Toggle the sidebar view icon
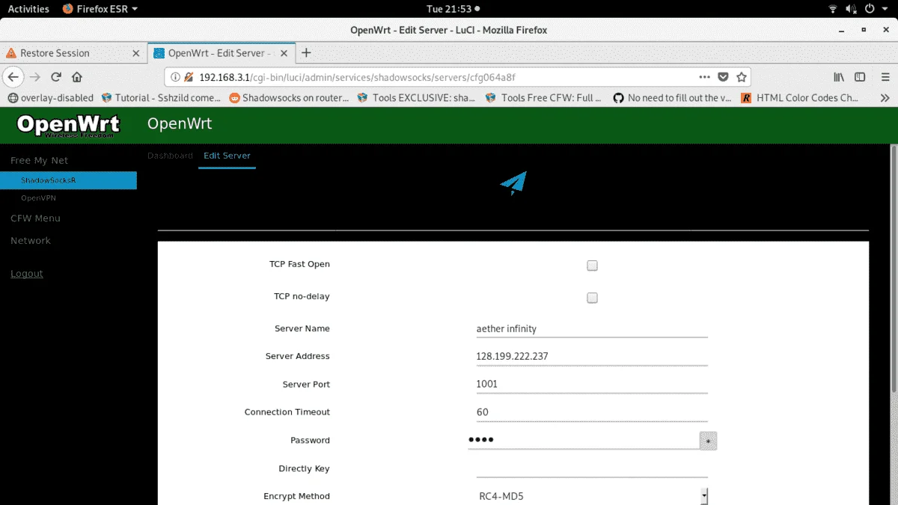The width and height of the screenshot is (898, 505). tap(860, 77)
